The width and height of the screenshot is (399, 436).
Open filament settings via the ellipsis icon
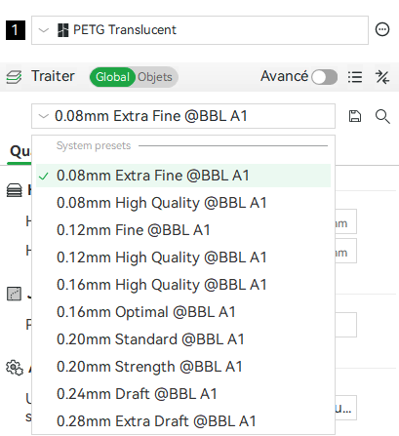(x=382, y=29)
